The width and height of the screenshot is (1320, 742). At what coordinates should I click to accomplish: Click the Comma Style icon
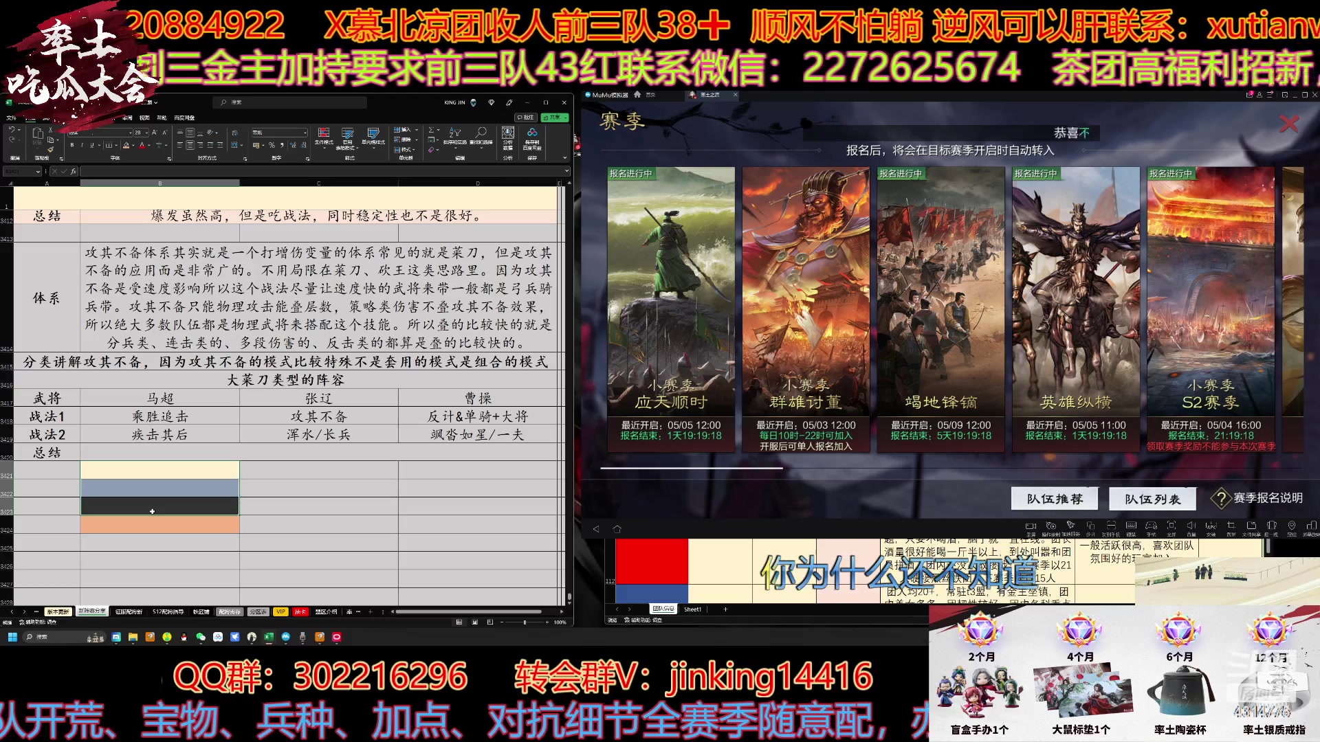282,145
